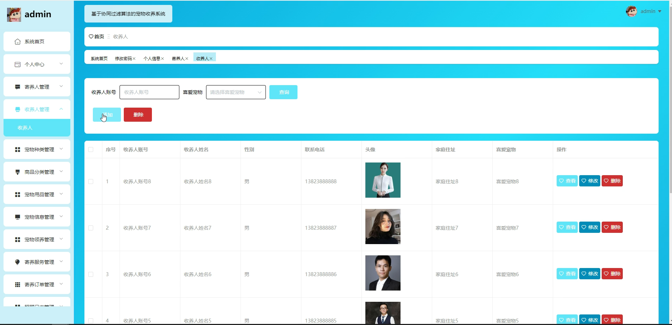Click the monitor icon beside 宠物信息管理
The height and width of the screenshot is (325, 672).
18,217
